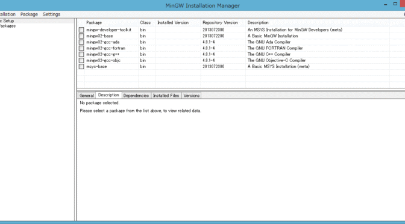Mark the mingw32-gcc-ada checkbox

[81, 42]
